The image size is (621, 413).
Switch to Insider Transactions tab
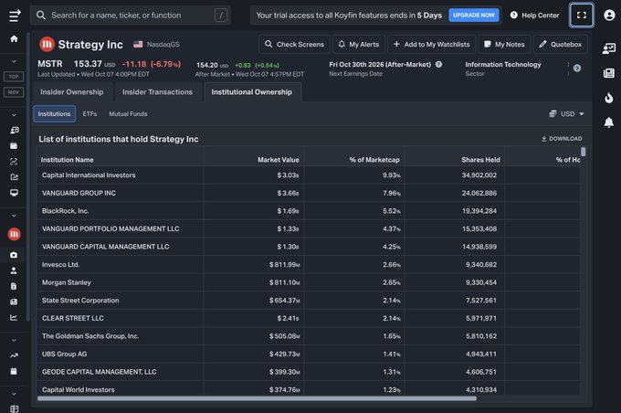157,92
